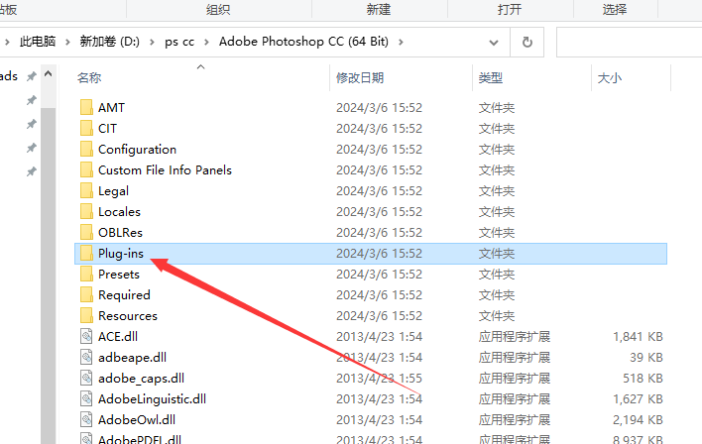Click the 'AdobeLinguistic.dll' file name
Viewport: 702px width, 444px height.
(153, 399)
